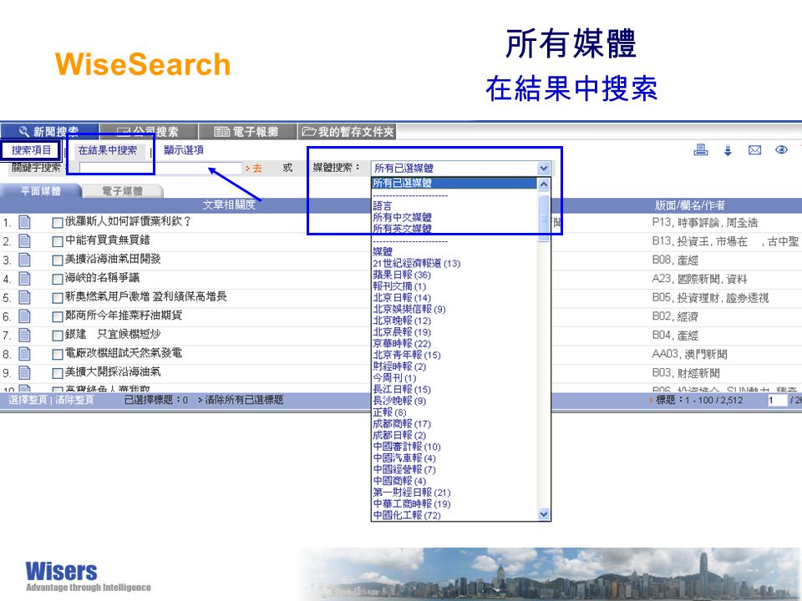Viewport: 802px width, 601px height.
Task: Click dropdown list scroll down arrow
Action: 544,514
